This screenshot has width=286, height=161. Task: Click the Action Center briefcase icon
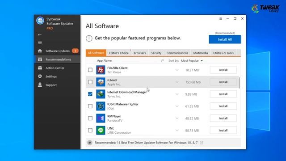click(40, 68)
